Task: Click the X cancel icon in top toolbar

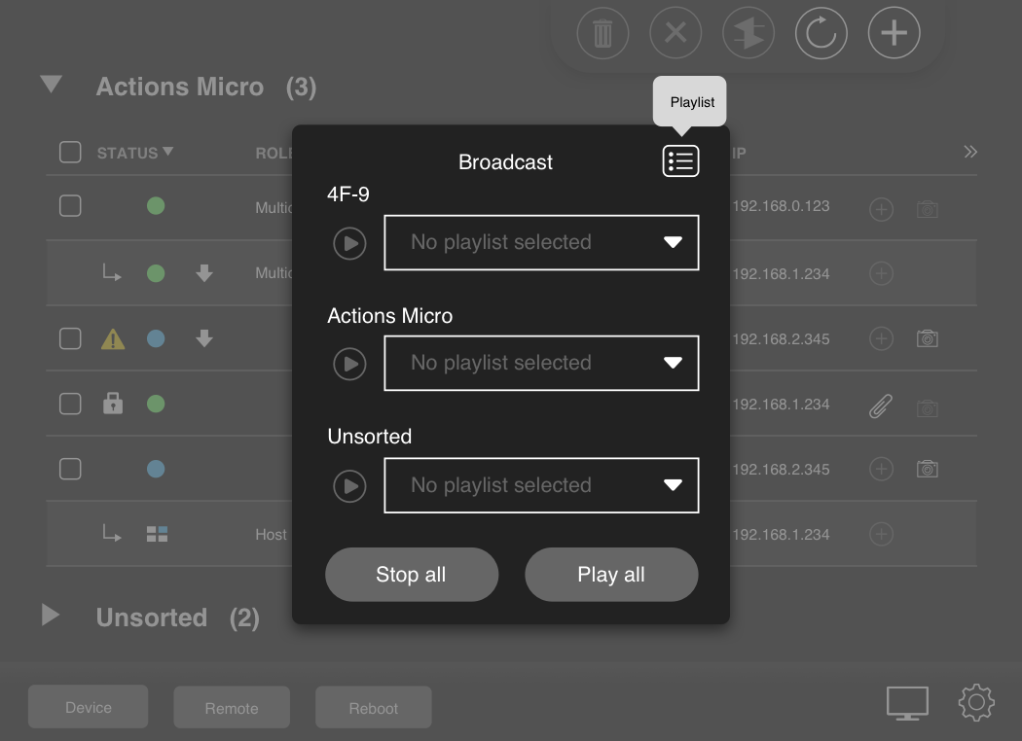Action: pos(675,32)
